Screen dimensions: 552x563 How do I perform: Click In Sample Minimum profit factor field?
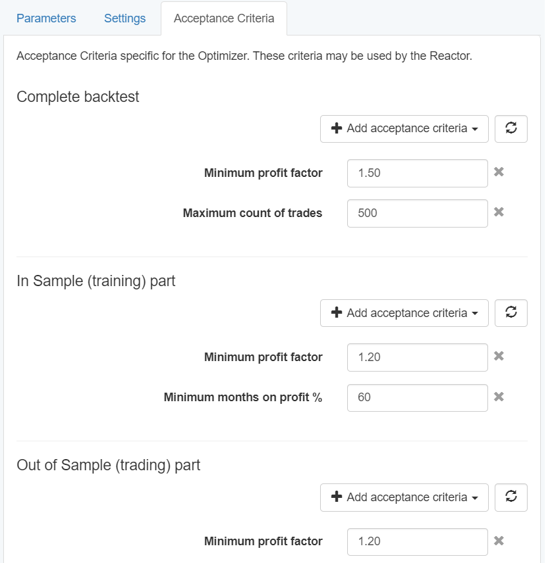[417, 357]
